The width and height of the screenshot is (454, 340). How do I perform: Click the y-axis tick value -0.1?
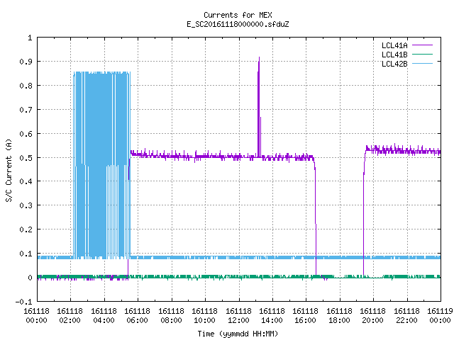[x=23, y=302]
